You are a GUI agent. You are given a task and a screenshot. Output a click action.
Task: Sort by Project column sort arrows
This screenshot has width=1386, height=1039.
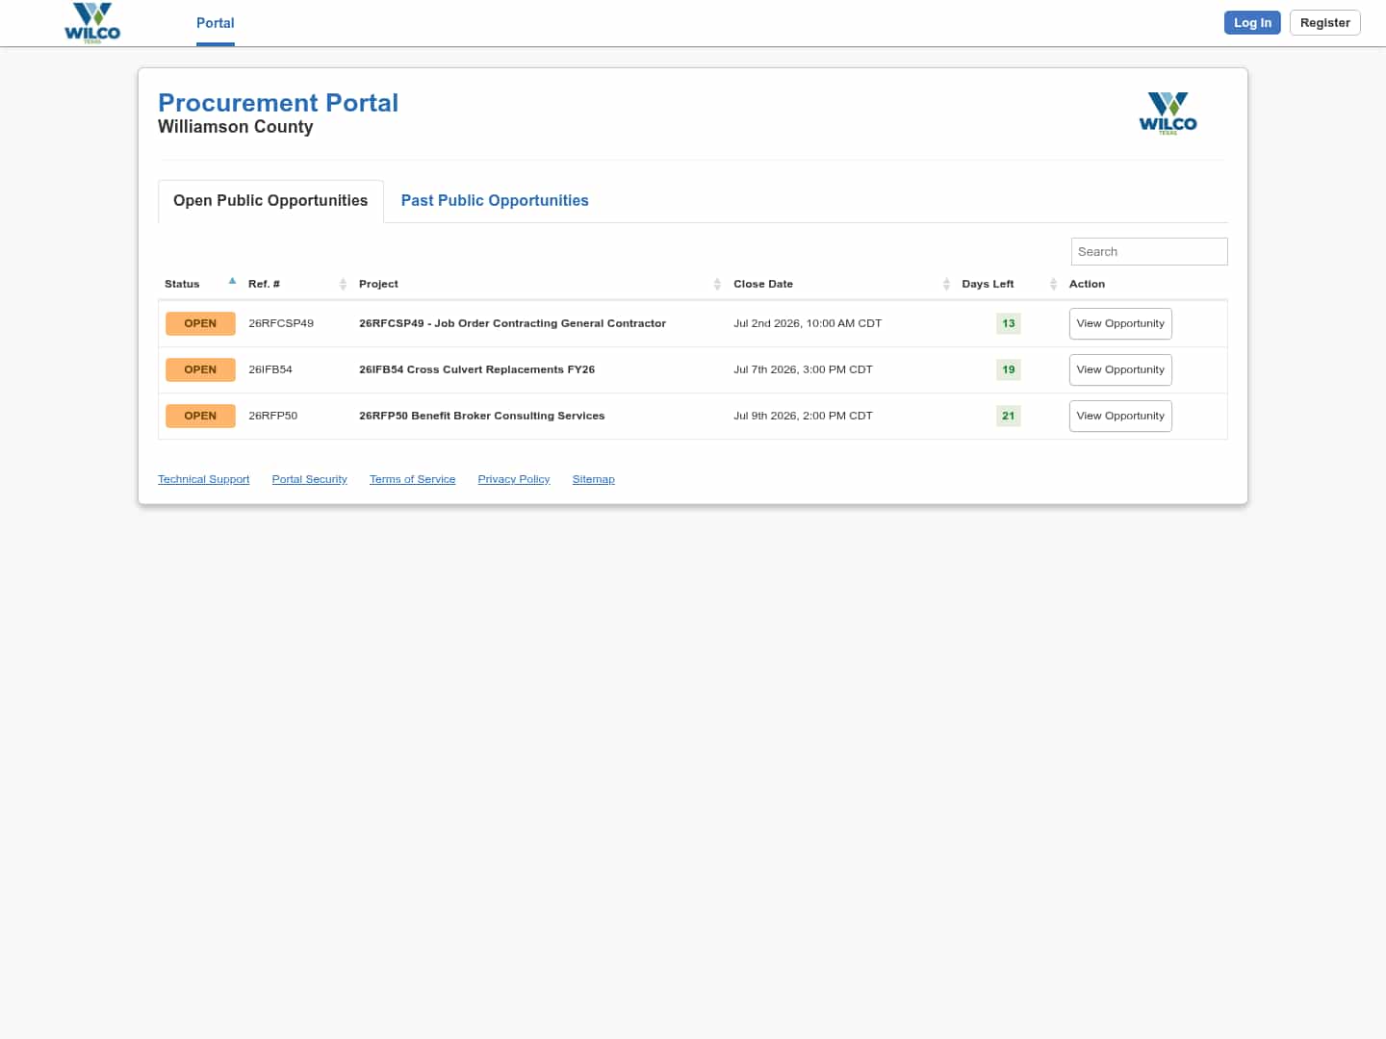717,284
